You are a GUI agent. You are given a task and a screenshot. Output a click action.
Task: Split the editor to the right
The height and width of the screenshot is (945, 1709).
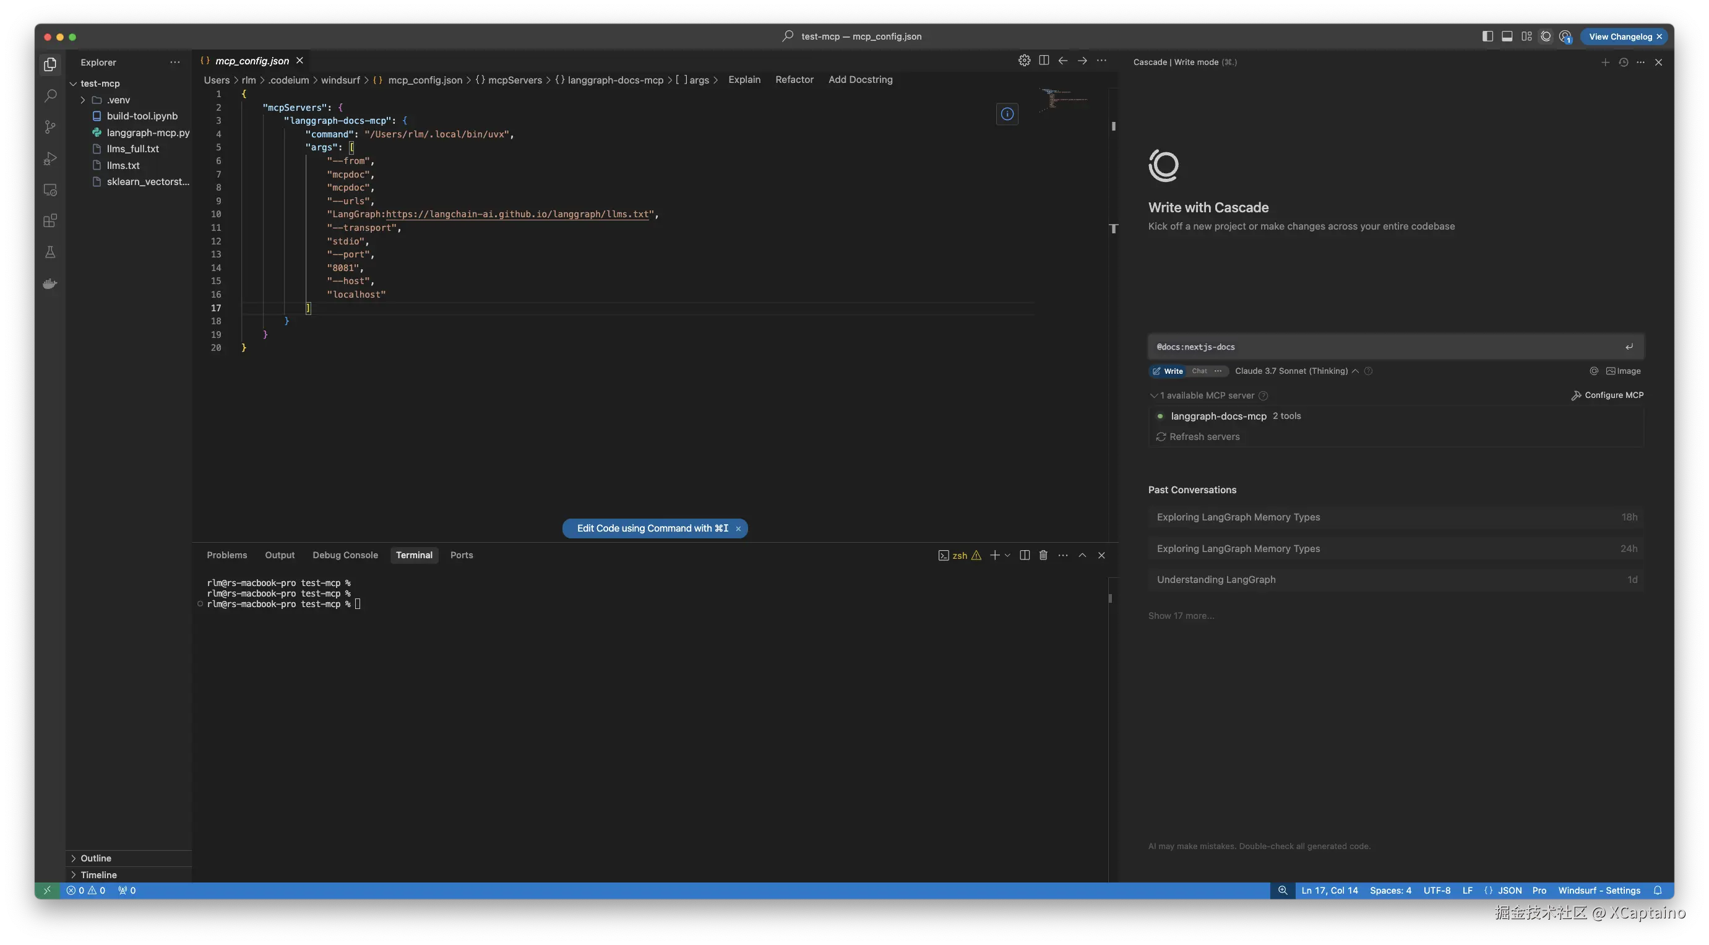click(x=1044, y=61)
